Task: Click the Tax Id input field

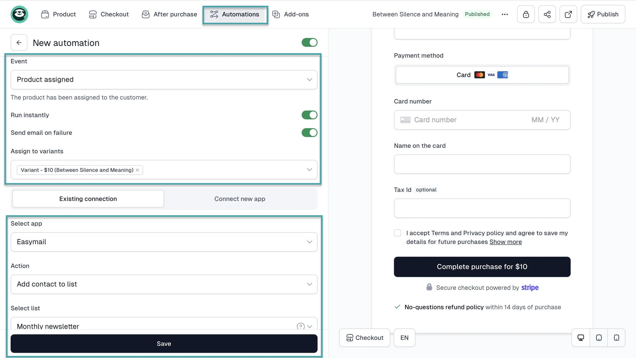Action: (x=482, y=208)
